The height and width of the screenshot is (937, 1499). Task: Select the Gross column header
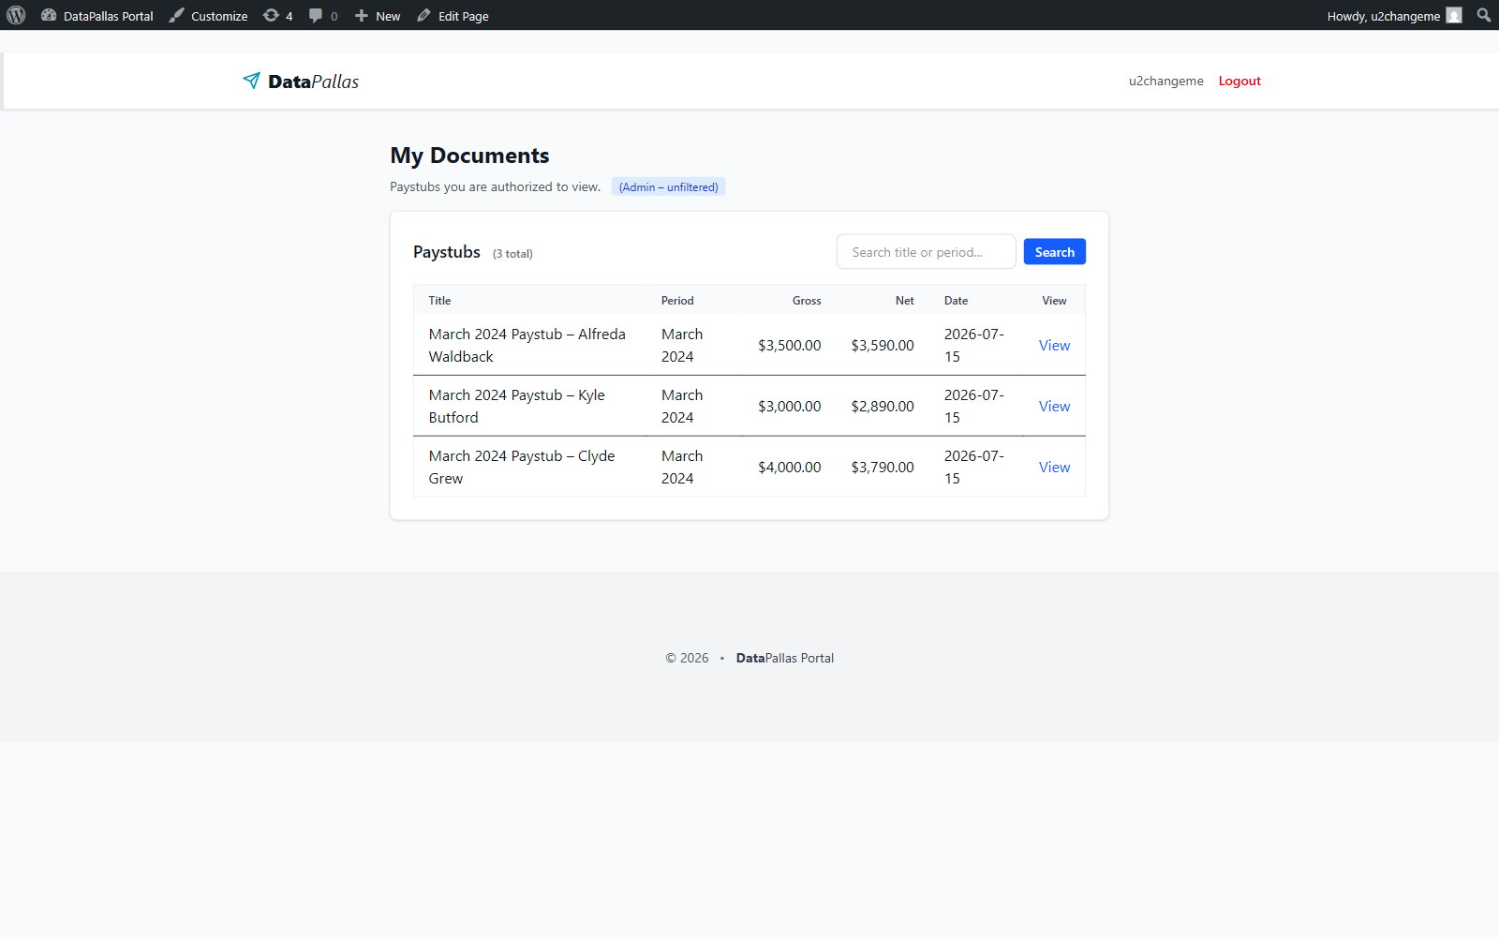[x=807, y=301]
